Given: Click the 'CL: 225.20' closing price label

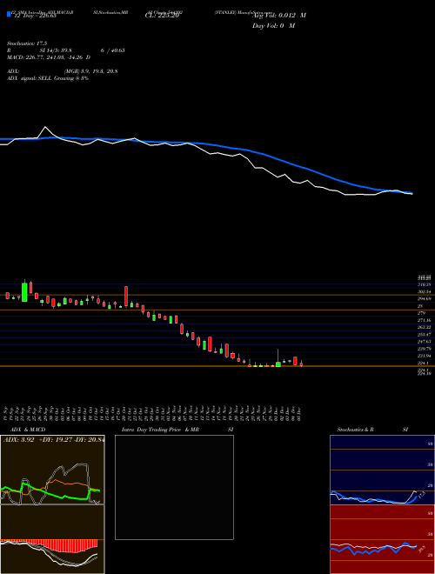Looking at the screenshot, I should tap(162, 16).
